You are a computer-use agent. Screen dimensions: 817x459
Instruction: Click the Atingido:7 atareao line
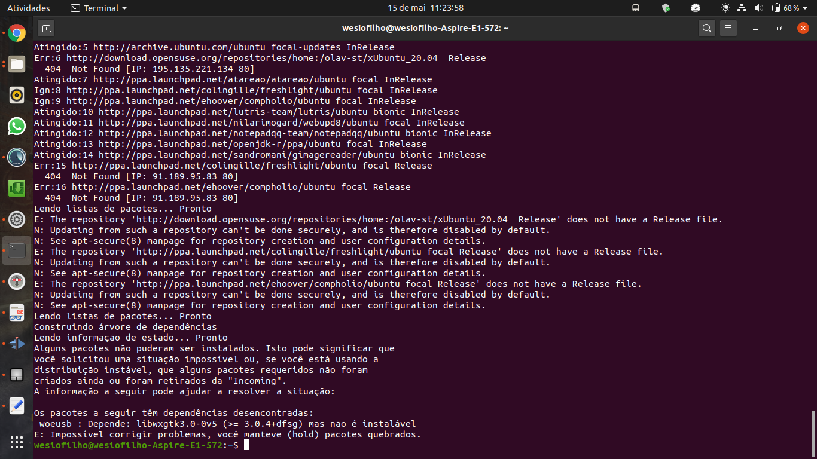point(233,79)
